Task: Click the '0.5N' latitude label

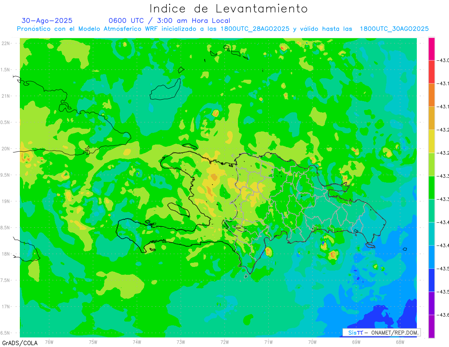Action: click(6, 122)
